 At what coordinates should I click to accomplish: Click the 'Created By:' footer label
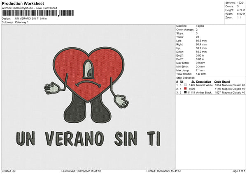(x=9, y=171)
